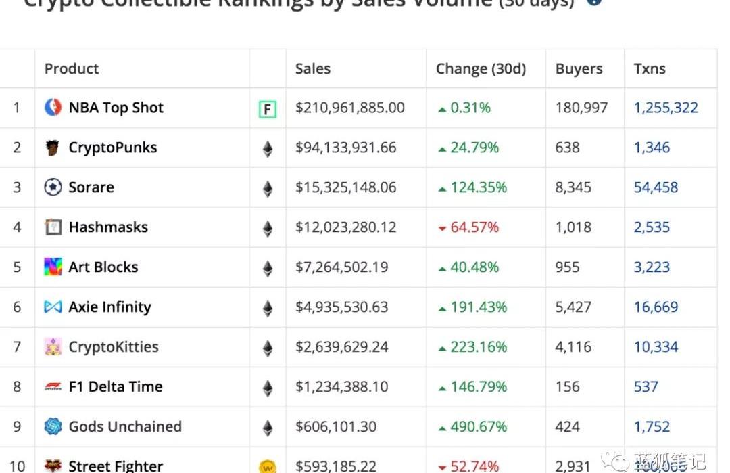Click the info icon beside the title
This screenshot has height=473, width=730.
tap(593, 2)
